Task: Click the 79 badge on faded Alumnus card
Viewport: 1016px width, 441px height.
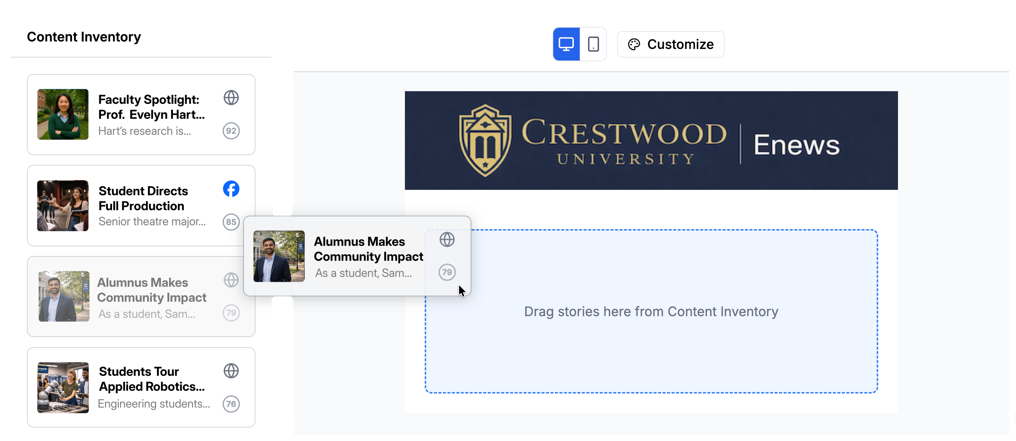Action: (231, 313)
